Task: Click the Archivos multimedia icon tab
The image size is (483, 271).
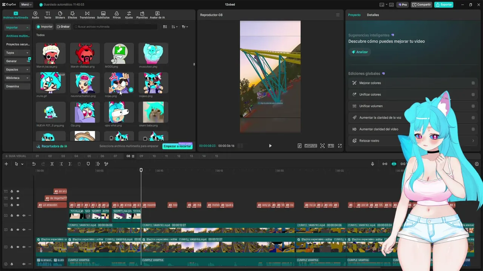Action: (15, 15)
